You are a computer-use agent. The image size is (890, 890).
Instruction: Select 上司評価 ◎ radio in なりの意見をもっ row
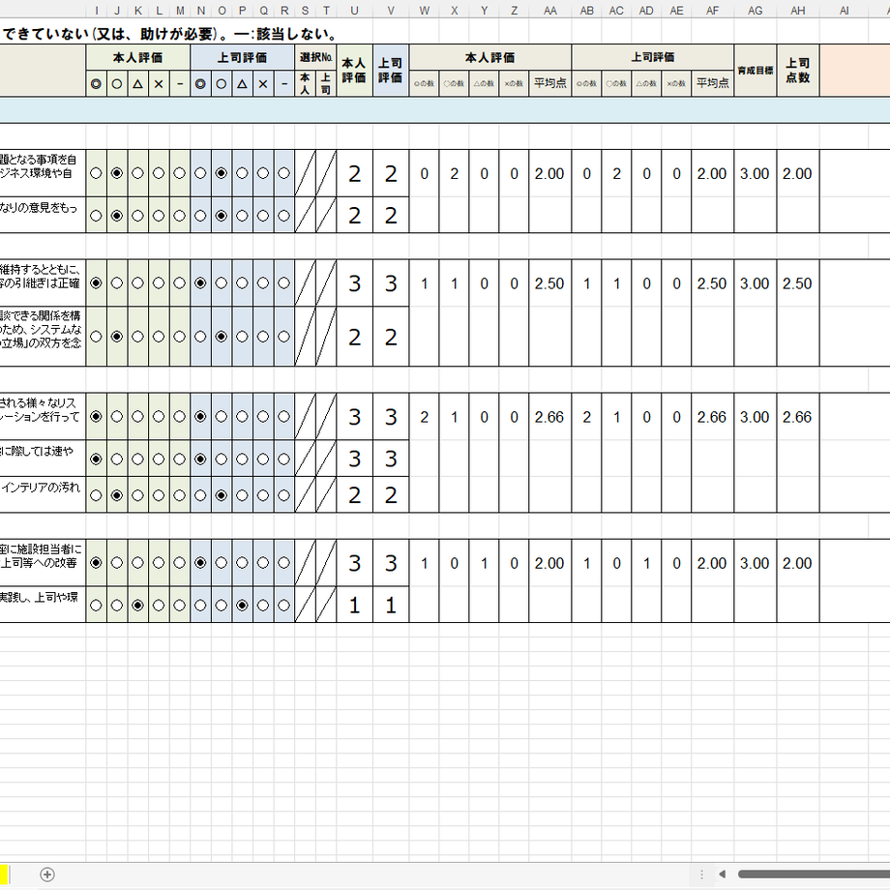(x=200, y=216)
